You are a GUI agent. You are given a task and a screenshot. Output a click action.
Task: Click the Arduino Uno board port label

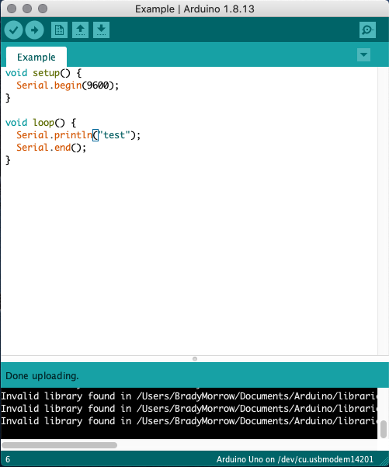pos(294,459)
